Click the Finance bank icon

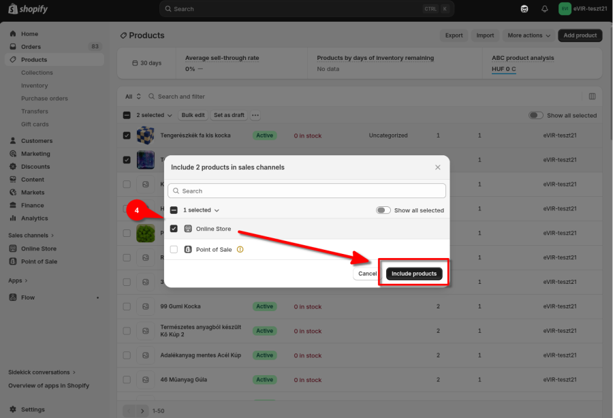pyautogui.click(x=13, y=205)
